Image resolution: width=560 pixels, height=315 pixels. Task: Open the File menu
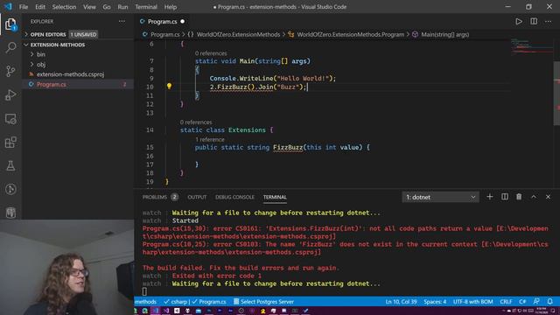[x=24, y=7]
